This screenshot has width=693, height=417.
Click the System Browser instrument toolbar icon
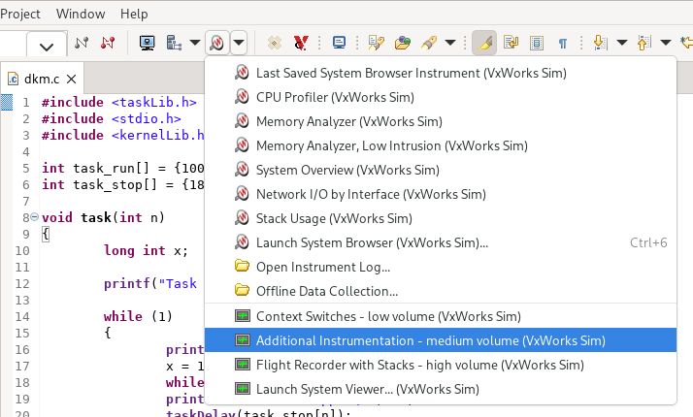coord(217,43)
